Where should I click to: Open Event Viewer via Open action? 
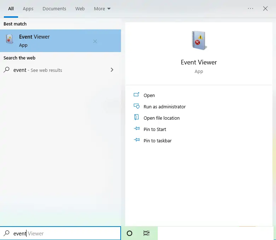pyautogui.click(x=149, y=96)
